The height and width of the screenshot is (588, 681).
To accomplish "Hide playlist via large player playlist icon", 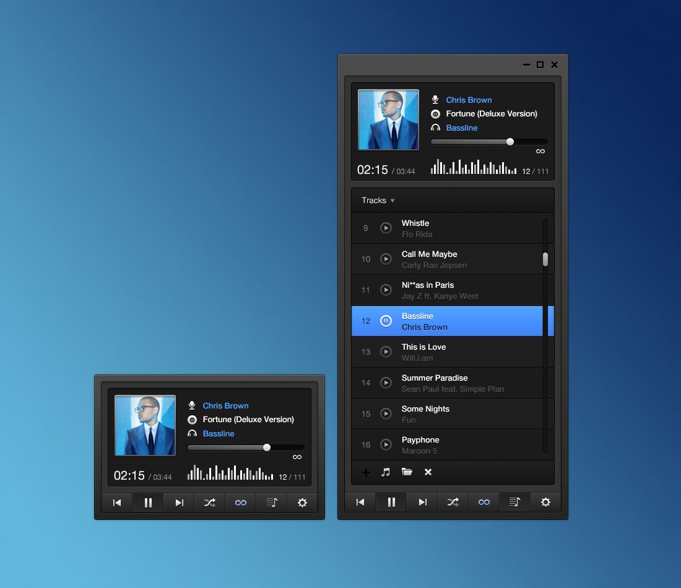I will [x=514, y=503].
